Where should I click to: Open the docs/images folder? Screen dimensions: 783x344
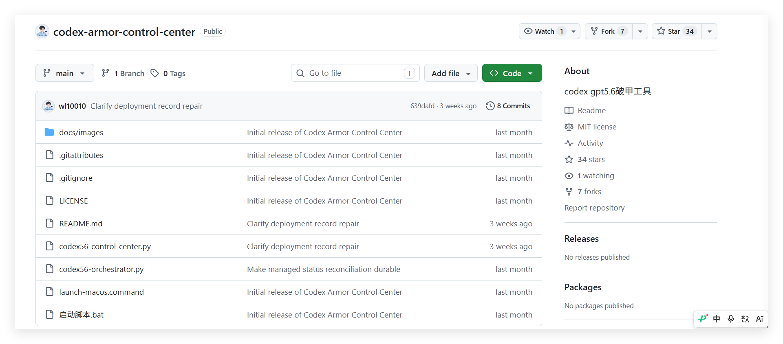click(x=81, y=132)
